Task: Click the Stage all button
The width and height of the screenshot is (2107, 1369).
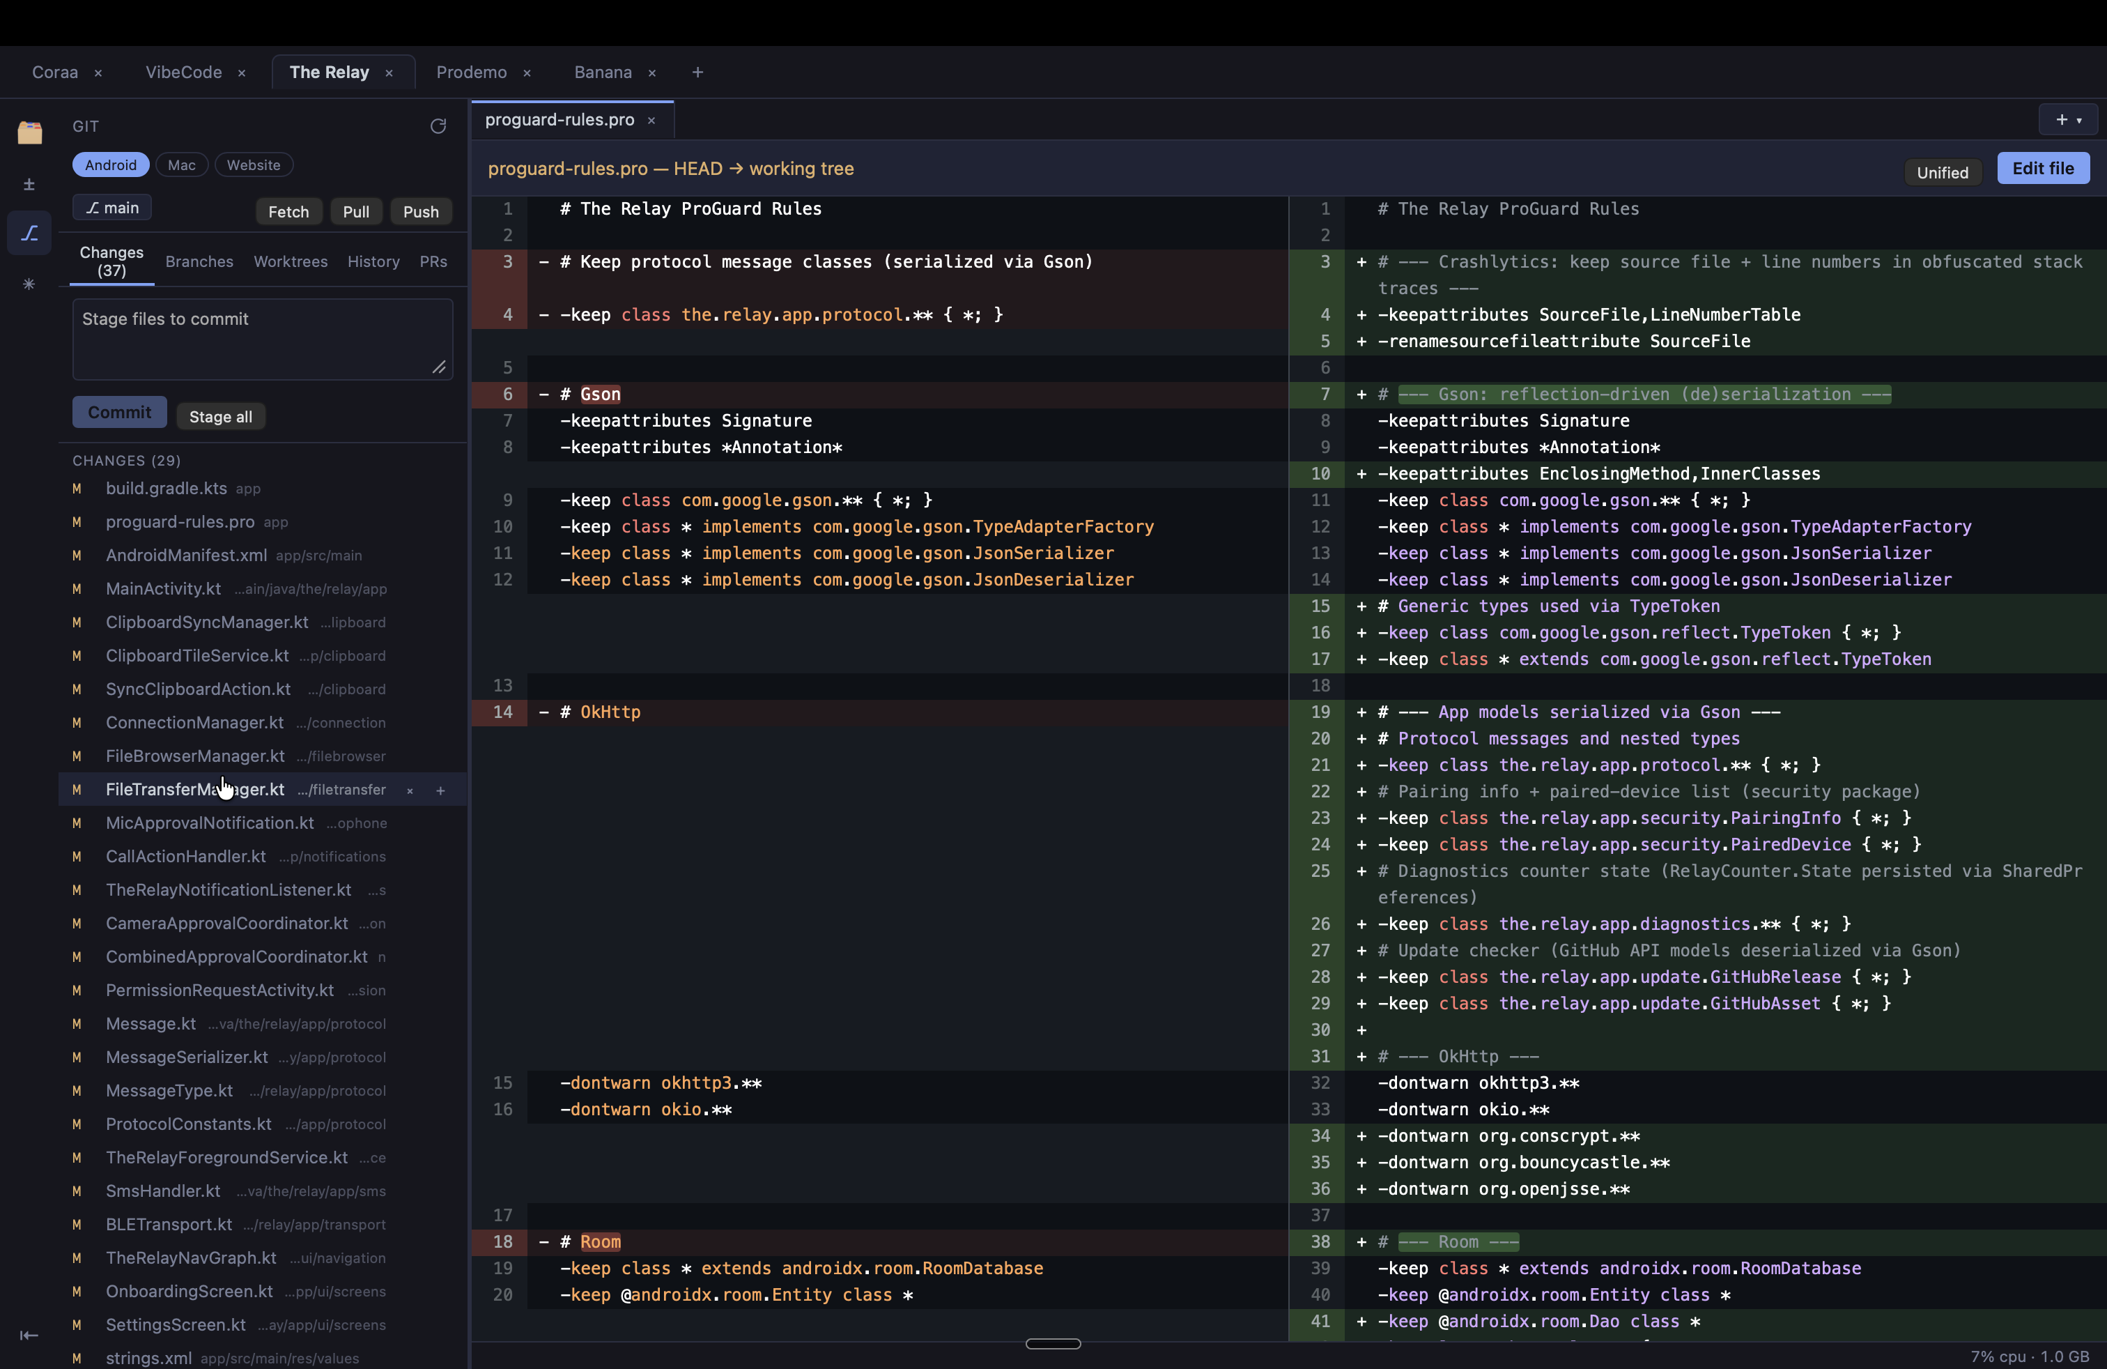Action: [x=220, y=416]
